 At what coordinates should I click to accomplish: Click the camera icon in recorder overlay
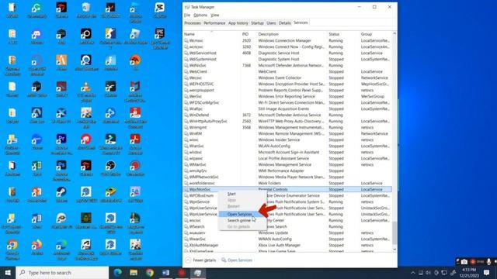pyautogui.click(x=464, y=262)
